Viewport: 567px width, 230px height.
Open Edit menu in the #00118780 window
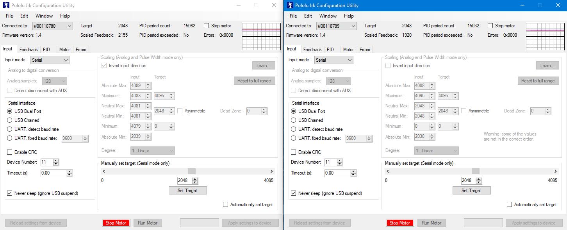pyautogui.click(x=24, y=16)
